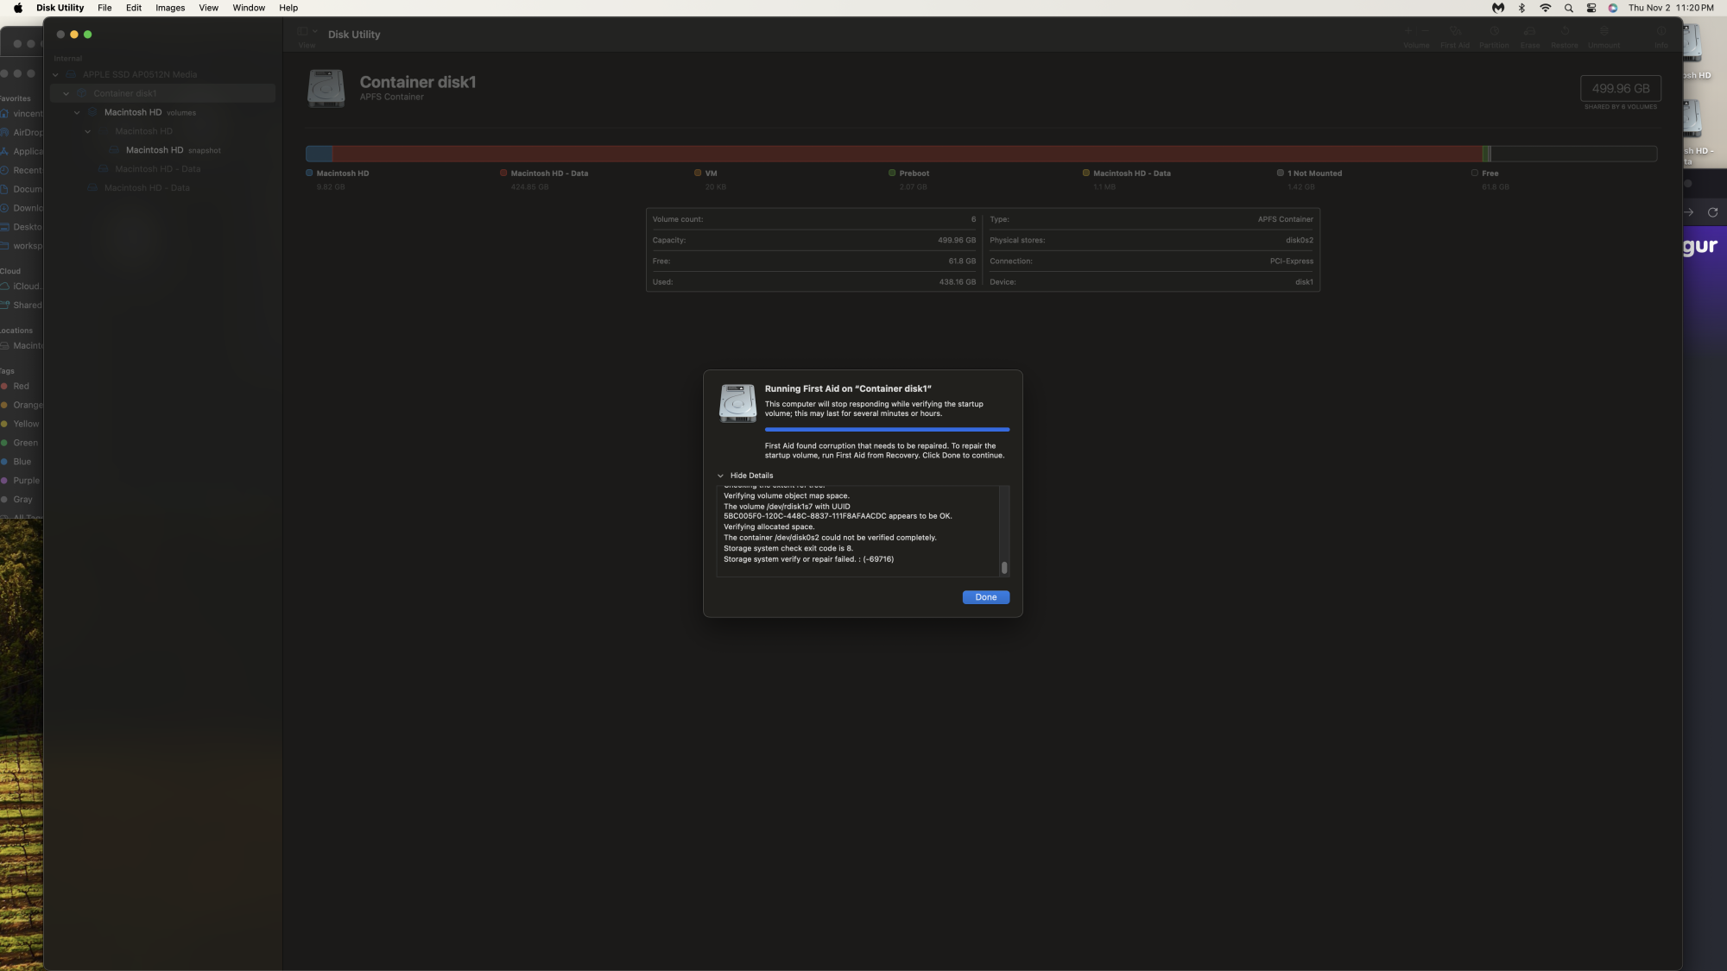Viewport: 1727px width, 971px height.
Task: Click Done in First Aid dialog
Action: pyautogui.click(x=985, y=597)
